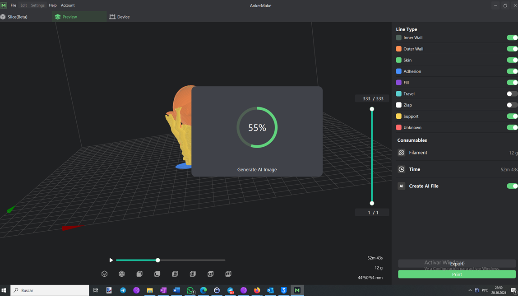
Task: Select the rightmost layer view cube icon
Action: [228, 274]
